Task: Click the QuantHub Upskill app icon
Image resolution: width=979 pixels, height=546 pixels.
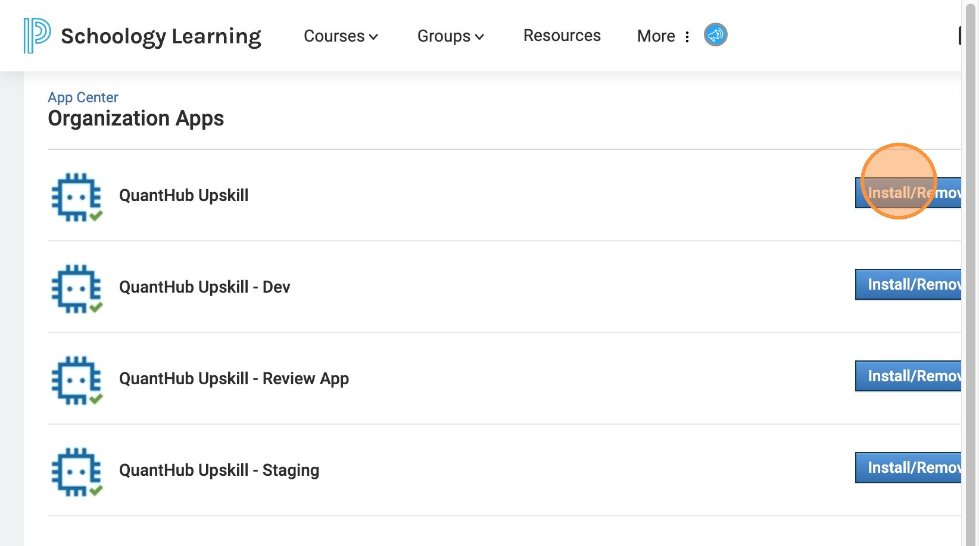Action: [77, 197]
